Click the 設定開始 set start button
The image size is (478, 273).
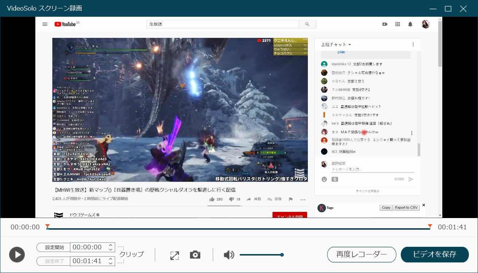[x=54, y=247]
